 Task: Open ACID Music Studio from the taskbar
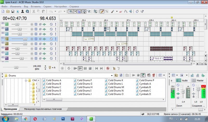tap(91, 119)
